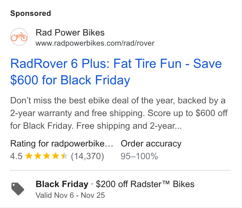This screenshot has width=242, height=208.
Task: Click the third gold rating star
Action: click(47, 156)
